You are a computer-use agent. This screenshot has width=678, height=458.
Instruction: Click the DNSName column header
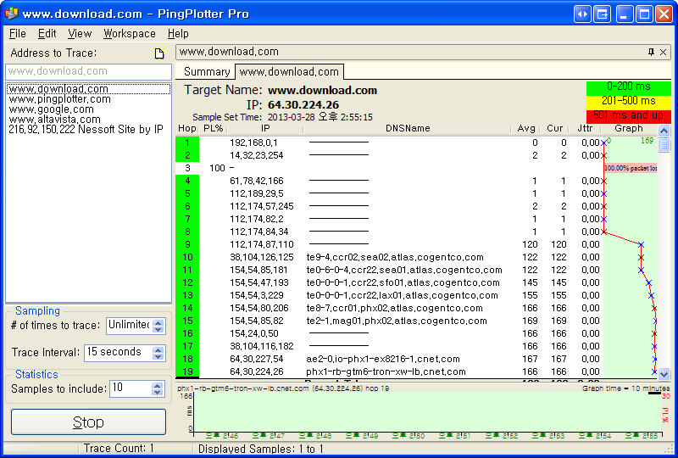pos(408,129)
